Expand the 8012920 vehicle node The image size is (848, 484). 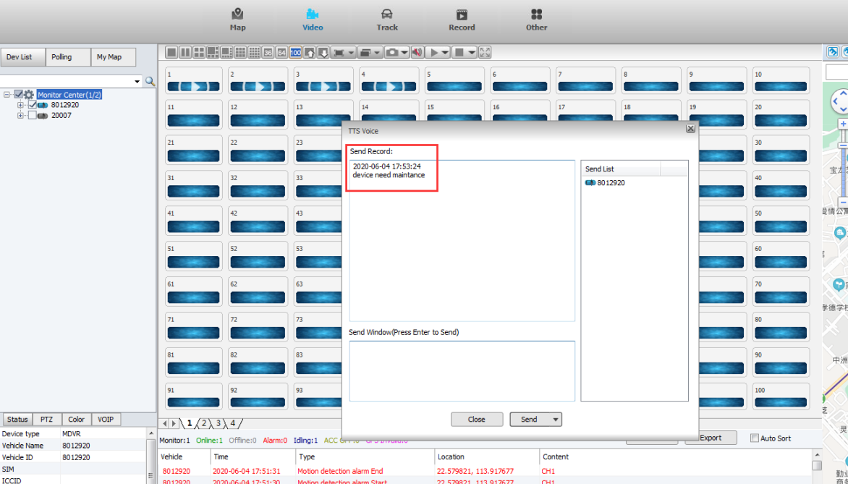coord(20,105)
